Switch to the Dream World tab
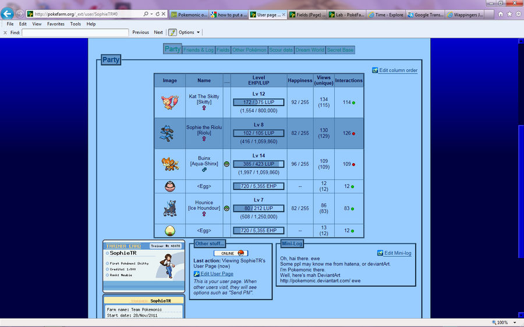The width and height of the screenshot is (524, 327). [x=310, y=50]
